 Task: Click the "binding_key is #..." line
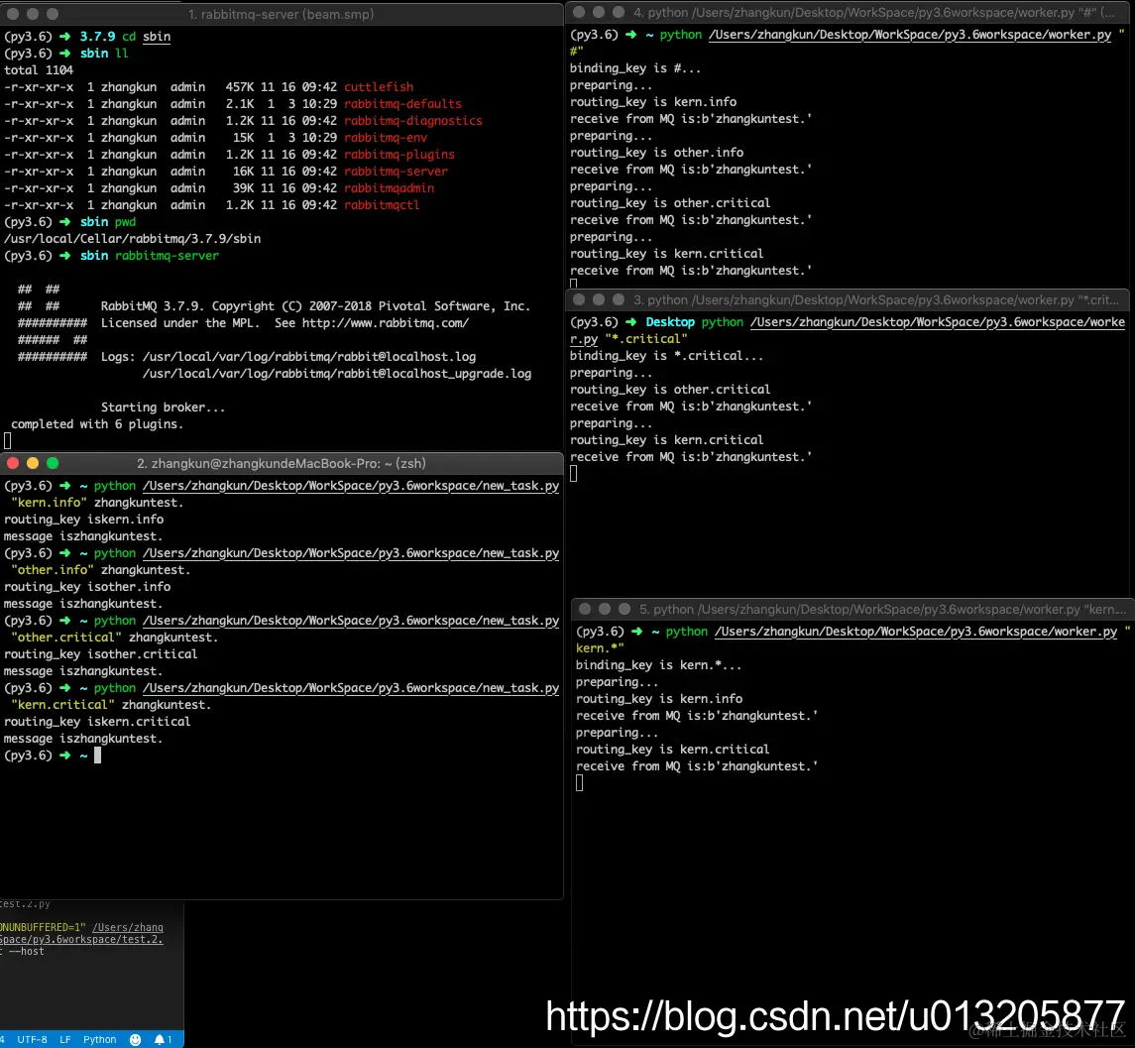(635, 68)
